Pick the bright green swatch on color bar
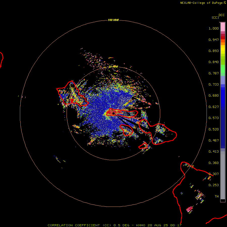This screenshot has width=227, height=227. [223, 69]
